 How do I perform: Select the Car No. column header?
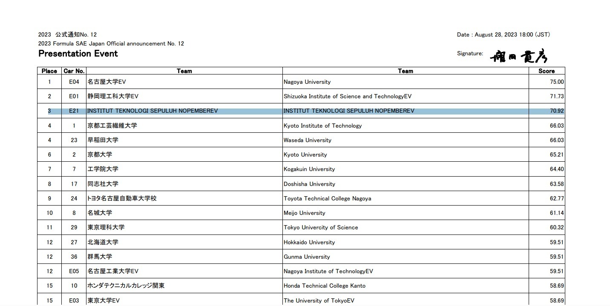pyautogui.click(x=74, y=71)
